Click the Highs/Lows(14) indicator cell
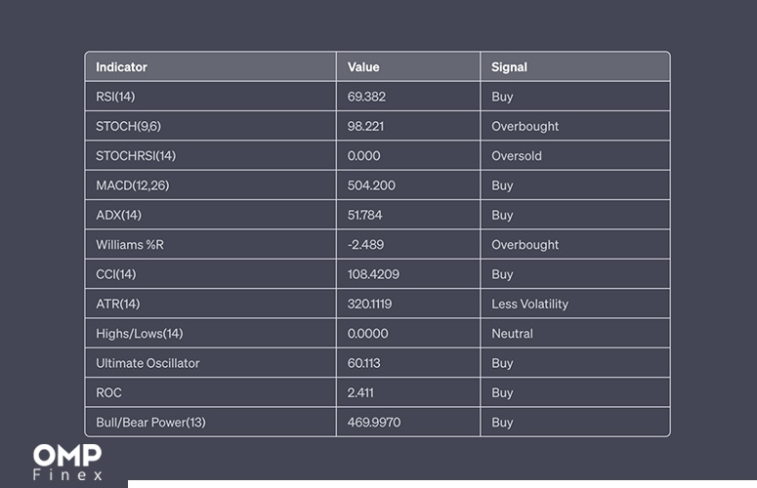Viewport: 757px width, 488px height. tap(210, 334)
